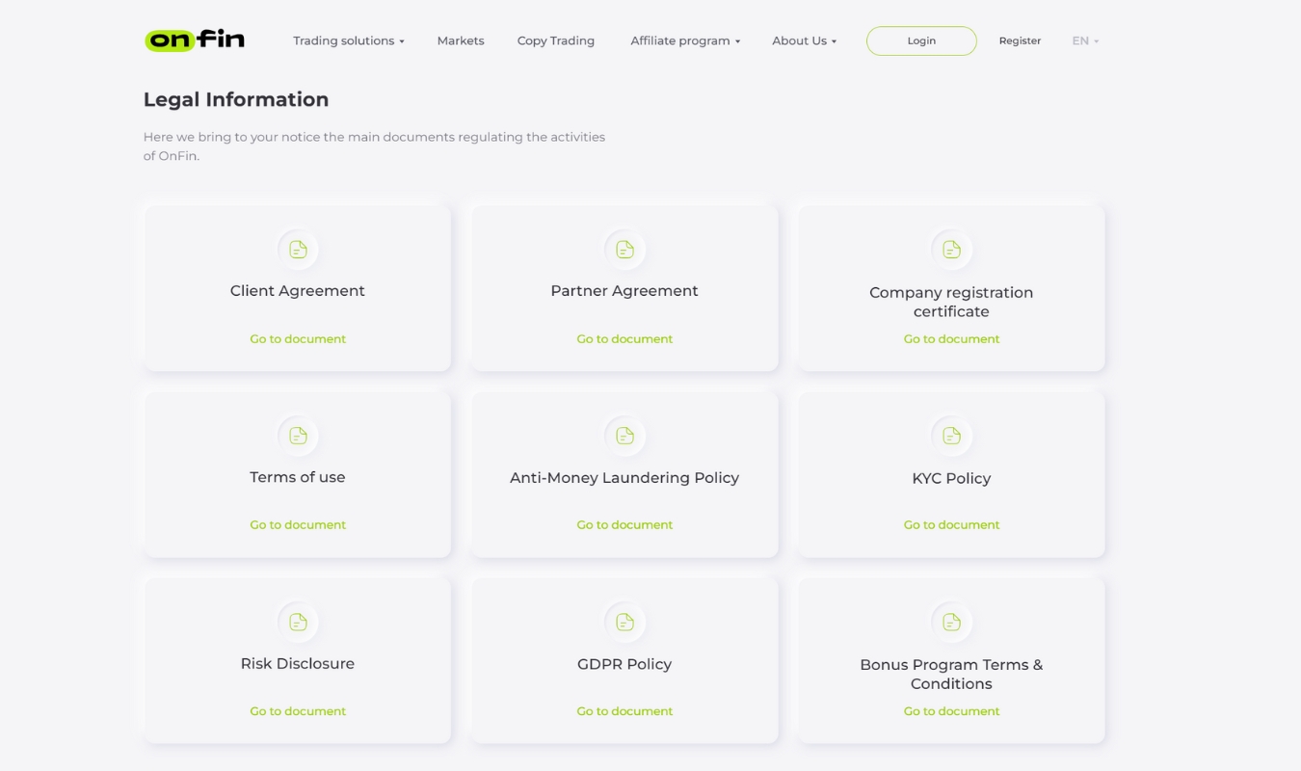Viewport: 1301px width, 771px height.
Task: Go to document for Partner Agreement
Action: point(624,339)
